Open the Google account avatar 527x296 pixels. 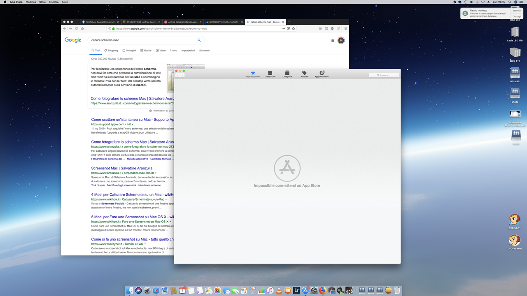coord(341,40)
